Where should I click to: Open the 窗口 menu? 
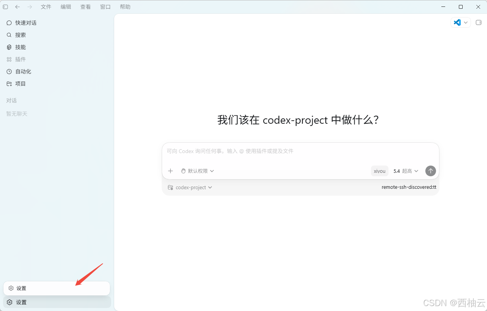[x=105, y=7]
